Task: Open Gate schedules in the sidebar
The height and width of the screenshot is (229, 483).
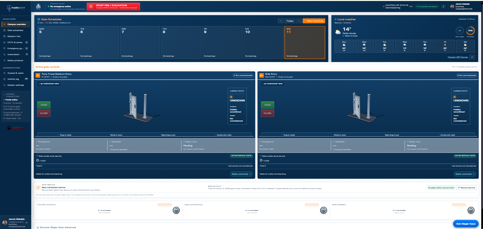Action: tap(15, 30)
